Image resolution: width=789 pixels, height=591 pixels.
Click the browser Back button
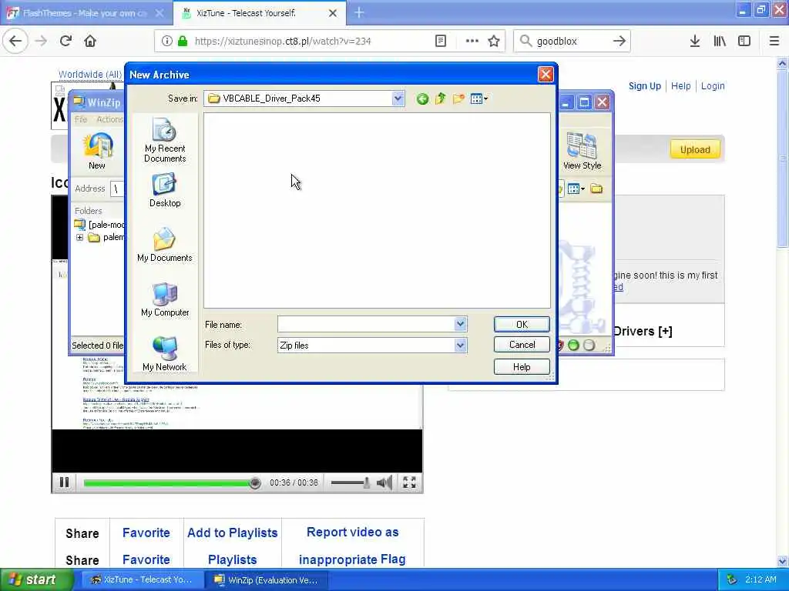coord(15,41)
